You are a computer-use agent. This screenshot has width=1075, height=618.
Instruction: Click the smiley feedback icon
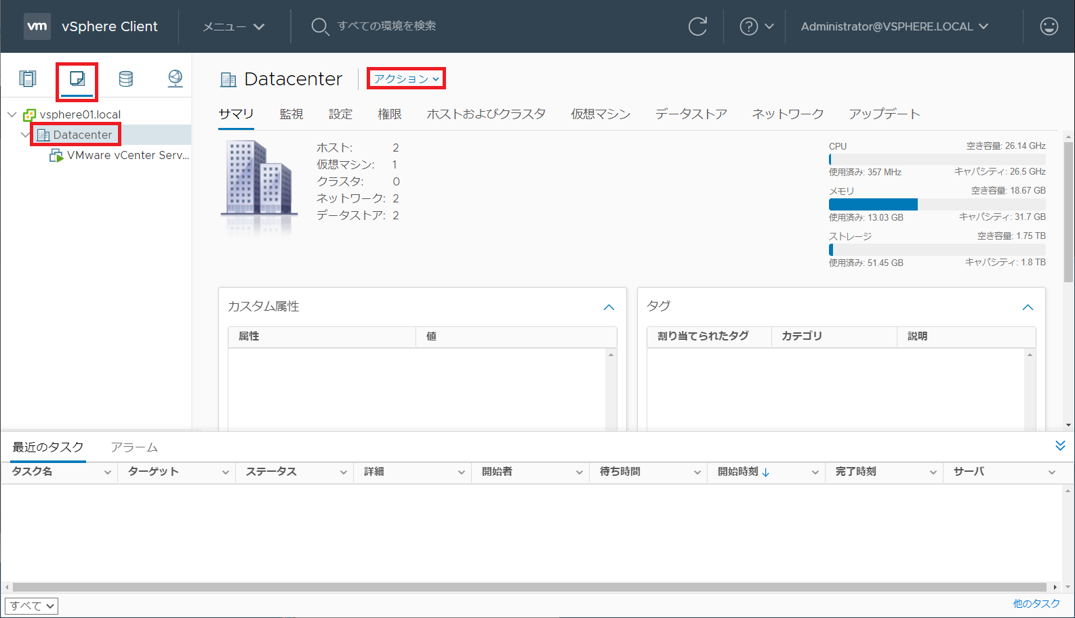coord(1049,26)
